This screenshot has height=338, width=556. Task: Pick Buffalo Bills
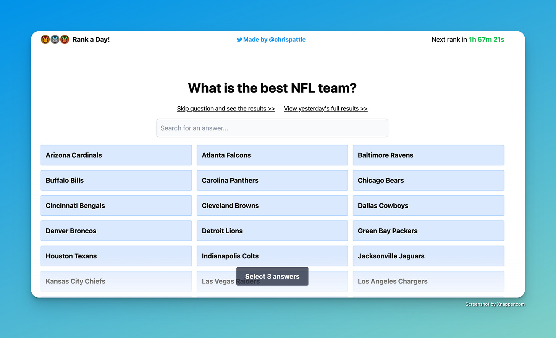tap(116, 180)
